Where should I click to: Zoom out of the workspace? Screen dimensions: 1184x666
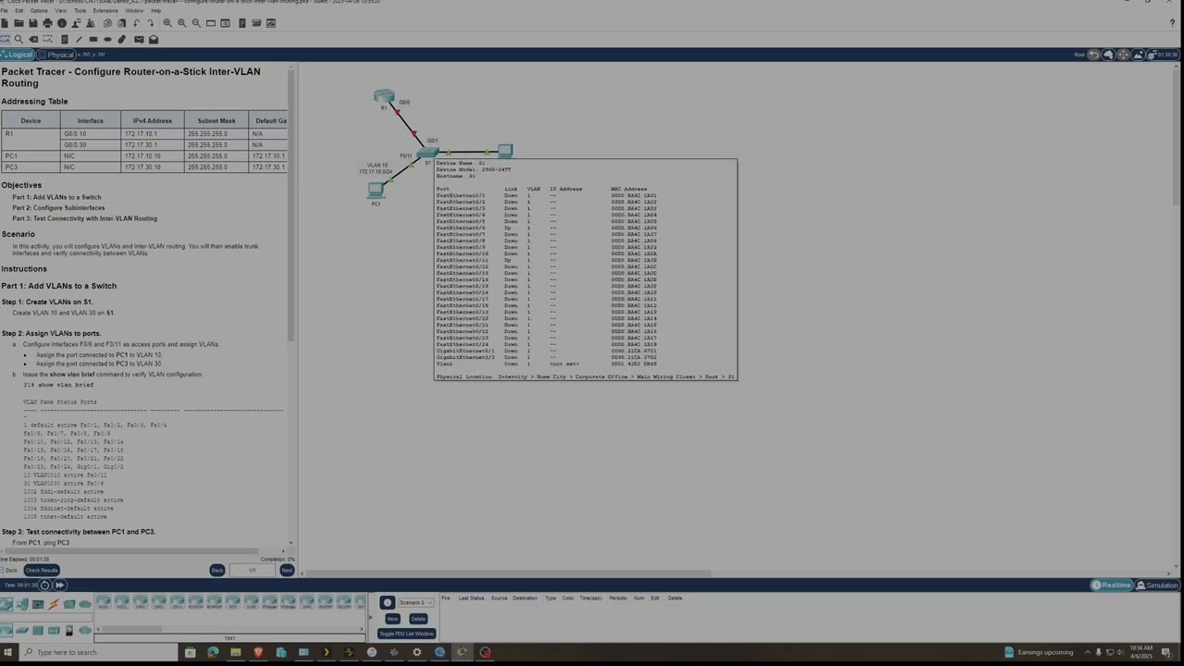click(196, 23)
